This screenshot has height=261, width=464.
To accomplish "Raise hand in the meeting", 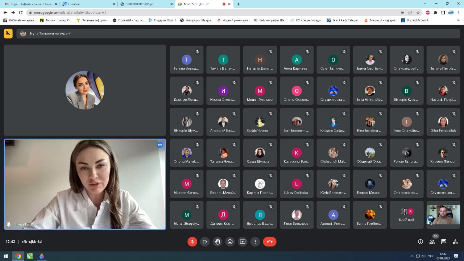I will pyautogui.click(x=217, y=242).
